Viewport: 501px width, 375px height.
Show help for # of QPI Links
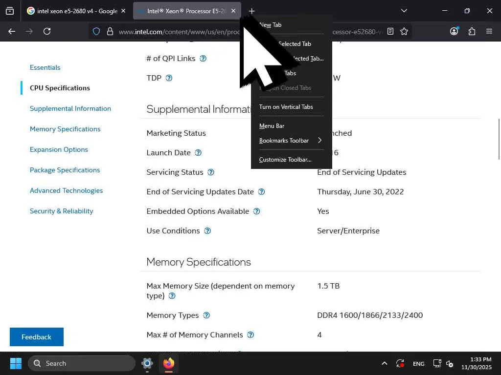point(203,59)
